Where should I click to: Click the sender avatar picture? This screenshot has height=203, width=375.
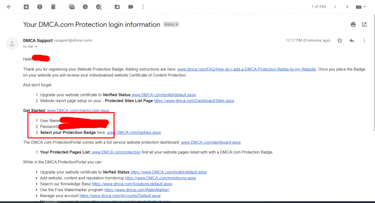click(x=12, y=44)
